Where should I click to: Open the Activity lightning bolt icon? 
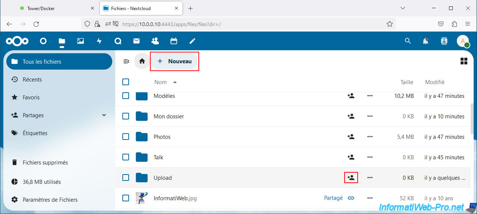pos(99,41)
